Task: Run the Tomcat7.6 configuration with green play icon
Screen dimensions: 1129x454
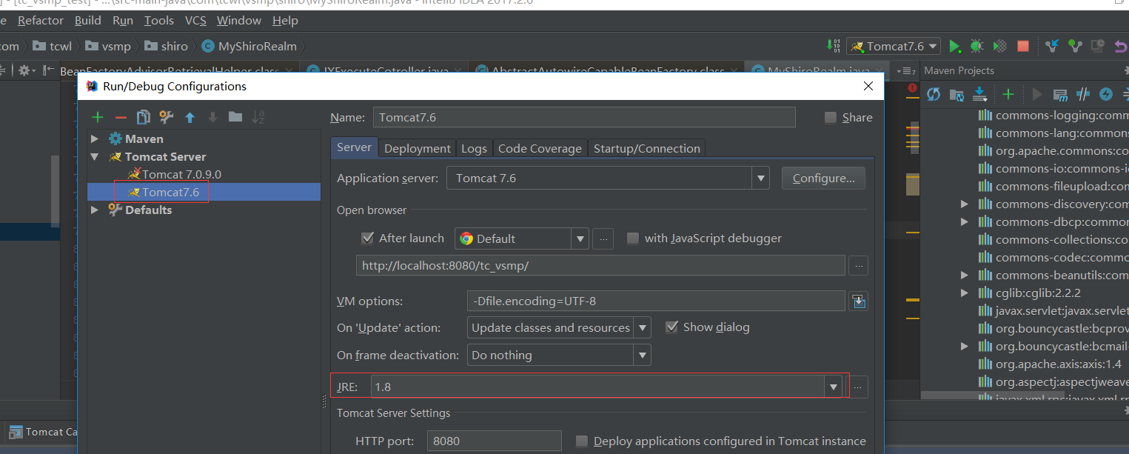Action: point(955,45)
